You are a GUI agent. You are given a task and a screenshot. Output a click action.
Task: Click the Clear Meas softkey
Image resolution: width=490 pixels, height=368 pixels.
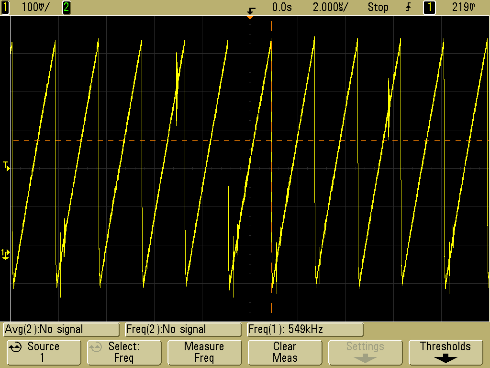click(x=285, y=352)
